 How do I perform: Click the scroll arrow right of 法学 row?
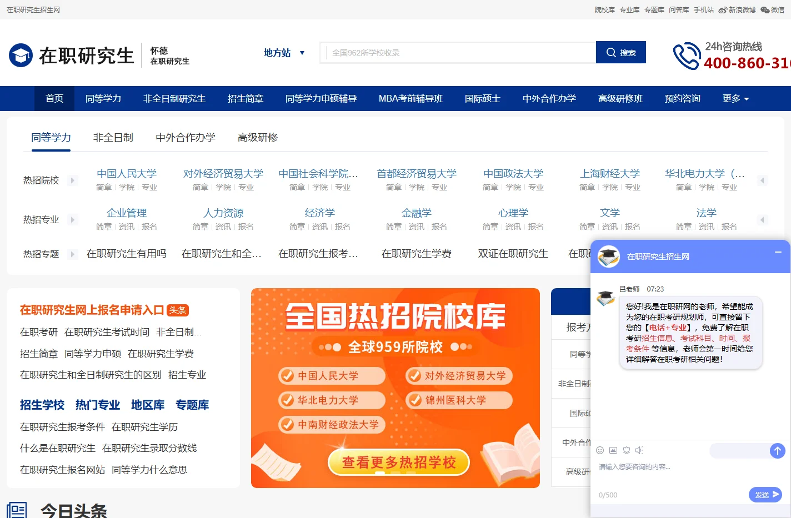point(762,220)
